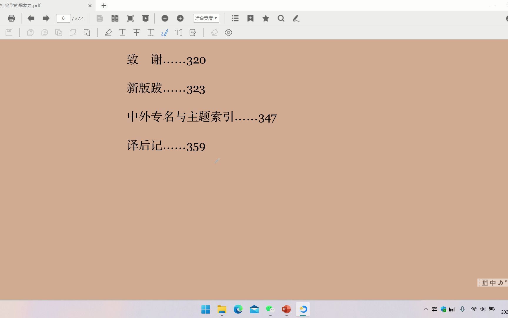
Task: Go to next page with right arrow
Action: coord(46,18)
